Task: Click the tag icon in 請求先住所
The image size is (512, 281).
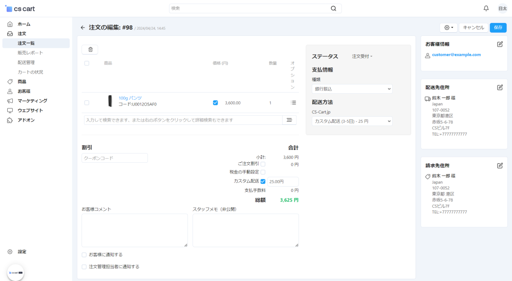Action: coord(428,177)
